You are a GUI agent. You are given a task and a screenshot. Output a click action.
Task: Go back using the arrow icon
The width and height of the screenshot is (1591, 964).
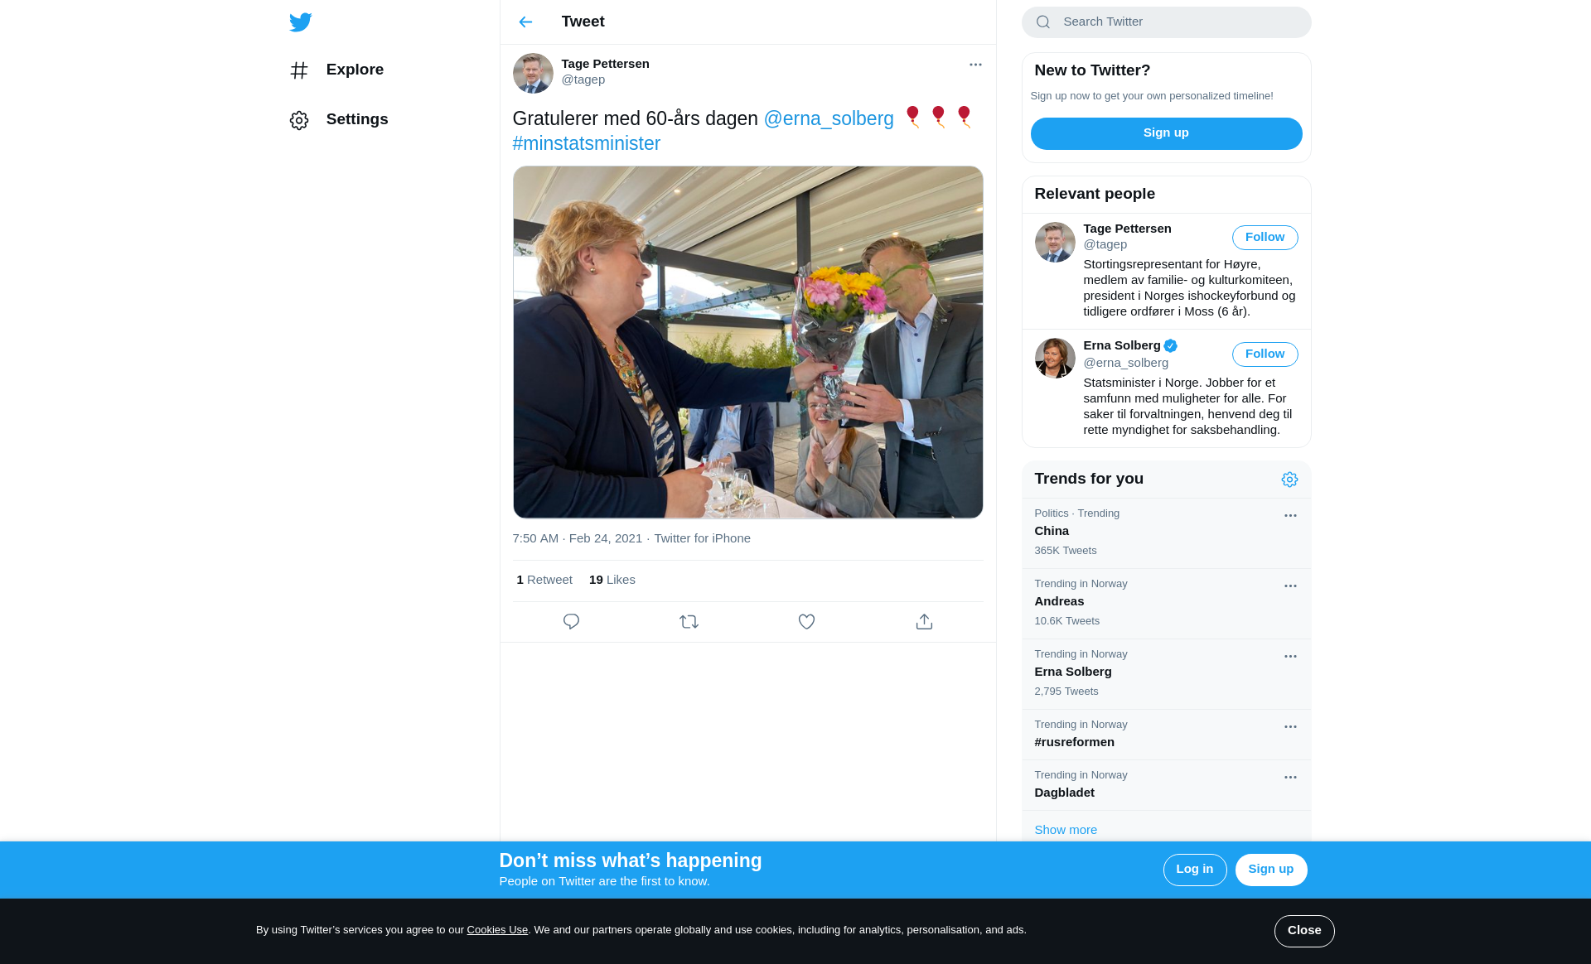(525, 22)
